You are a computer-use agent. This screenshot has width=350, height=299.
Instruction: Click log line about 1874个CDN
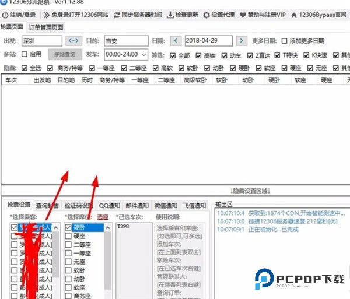pyautogui.click(x=281, y=213)
